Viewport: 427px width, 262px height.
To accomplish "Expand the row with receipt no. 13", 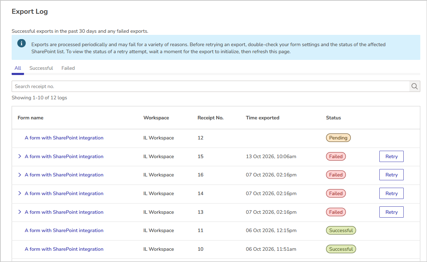I will pyautogui.click(x=20, y=212).
